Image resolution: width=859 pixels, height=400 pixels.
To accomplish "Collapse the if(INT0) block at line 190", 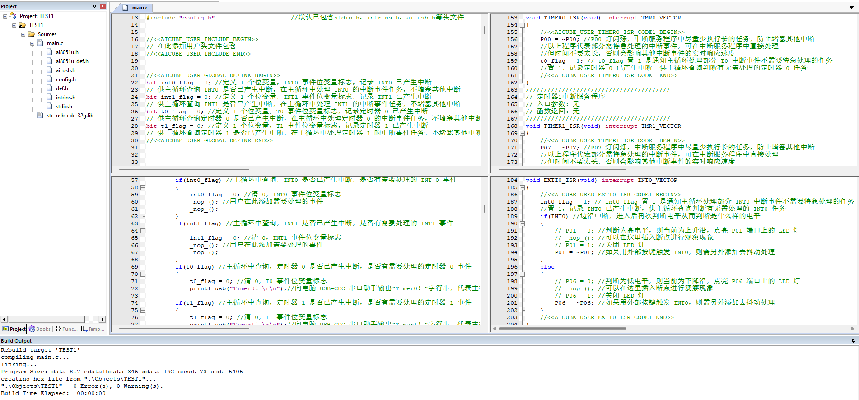I will (522, 224).
